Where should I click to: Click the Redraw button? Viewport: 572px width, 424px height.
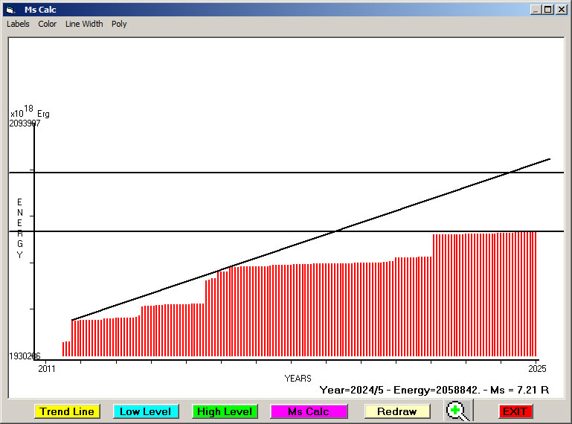click(397, 411)
